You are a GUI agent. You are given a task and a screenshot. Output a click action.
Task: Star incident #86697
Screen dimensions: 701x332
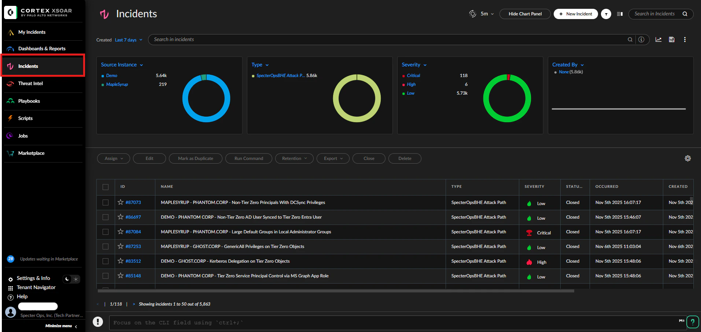[x=121, y=217]
